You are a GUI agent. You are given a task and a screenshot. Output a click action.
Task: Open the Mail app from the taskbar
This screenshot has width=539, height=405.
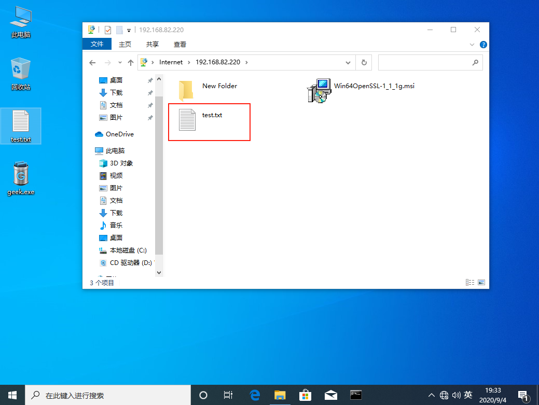330,395
